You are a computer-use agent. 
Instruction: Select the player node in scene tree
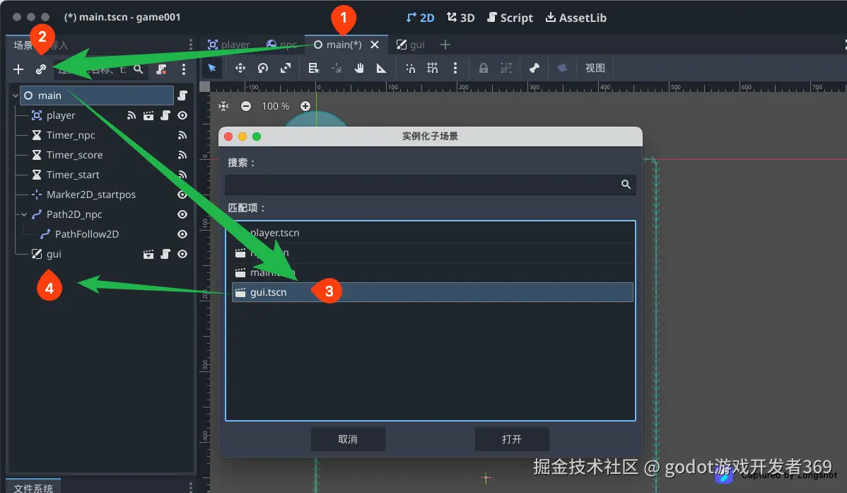[61, 116]
